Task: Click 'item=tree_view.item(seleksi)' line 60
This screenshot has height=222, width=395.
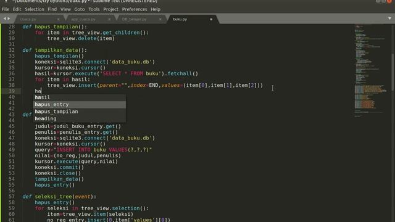Action: coord(90,214)
